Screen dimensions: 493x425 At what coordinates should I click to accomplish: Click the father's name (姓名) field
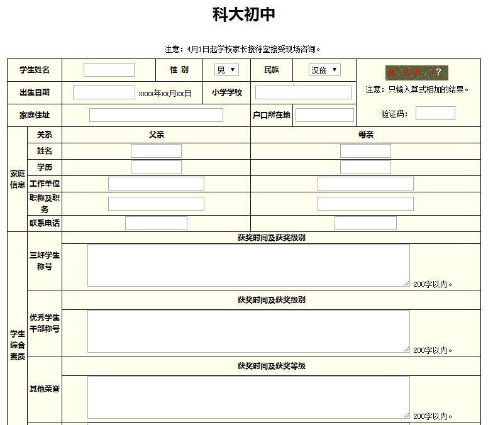pos(156,151)
